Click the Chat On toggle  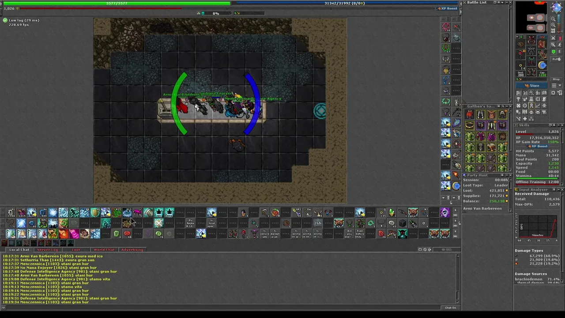point(450,307)
